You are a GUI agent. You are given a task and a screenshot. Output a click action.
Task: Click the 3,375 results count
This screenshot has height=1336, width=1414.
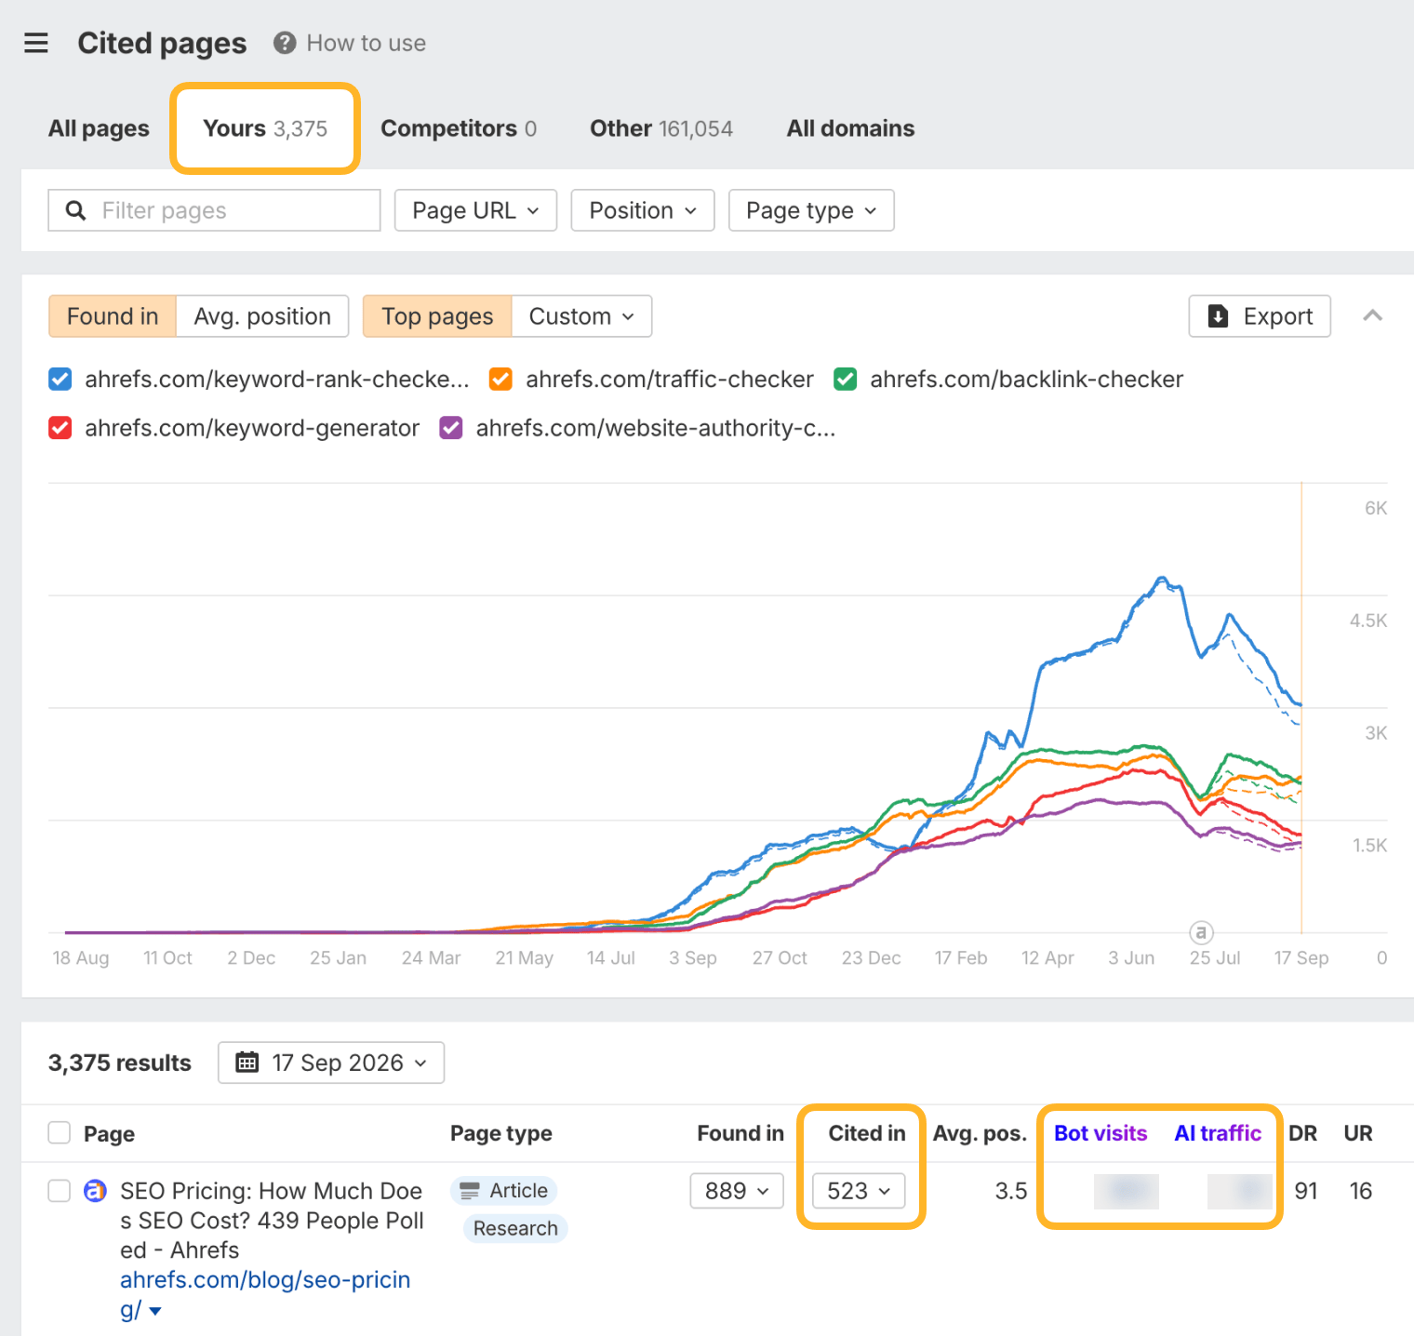pyautogui.click(x=120, y=1062)
